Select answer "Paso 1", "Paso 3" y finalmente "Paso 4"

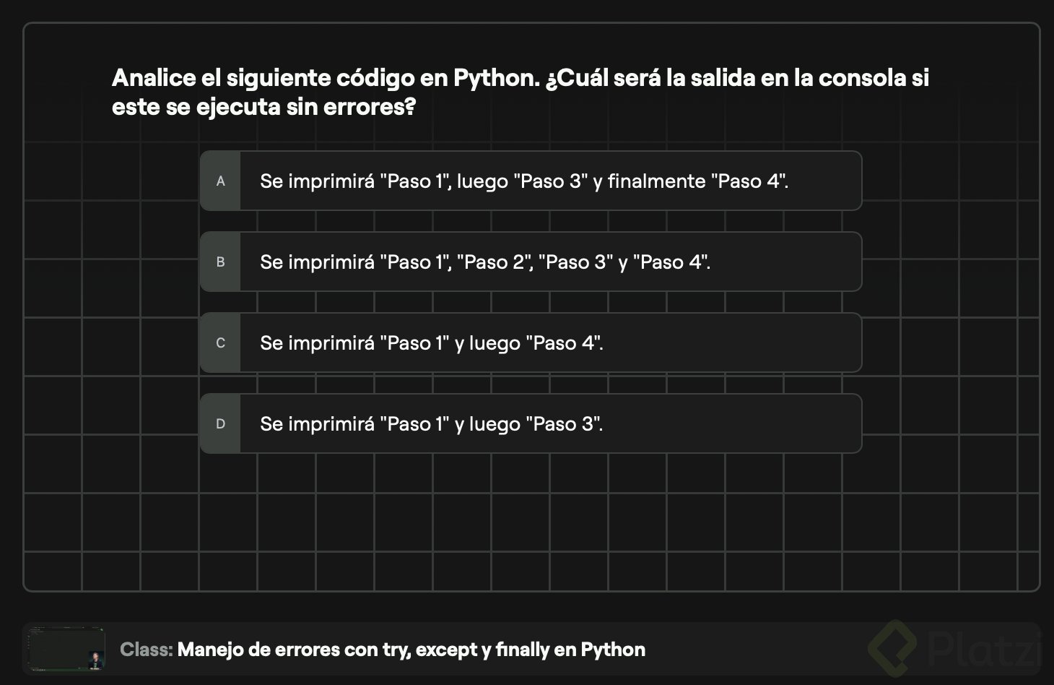(524, 181)
